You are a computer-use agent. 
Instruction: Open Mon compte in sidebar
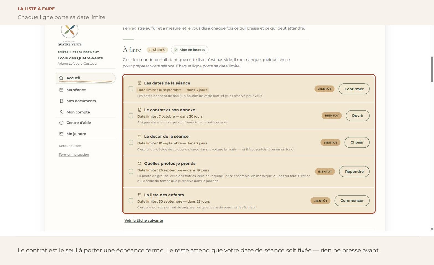[x=86, y=112]
